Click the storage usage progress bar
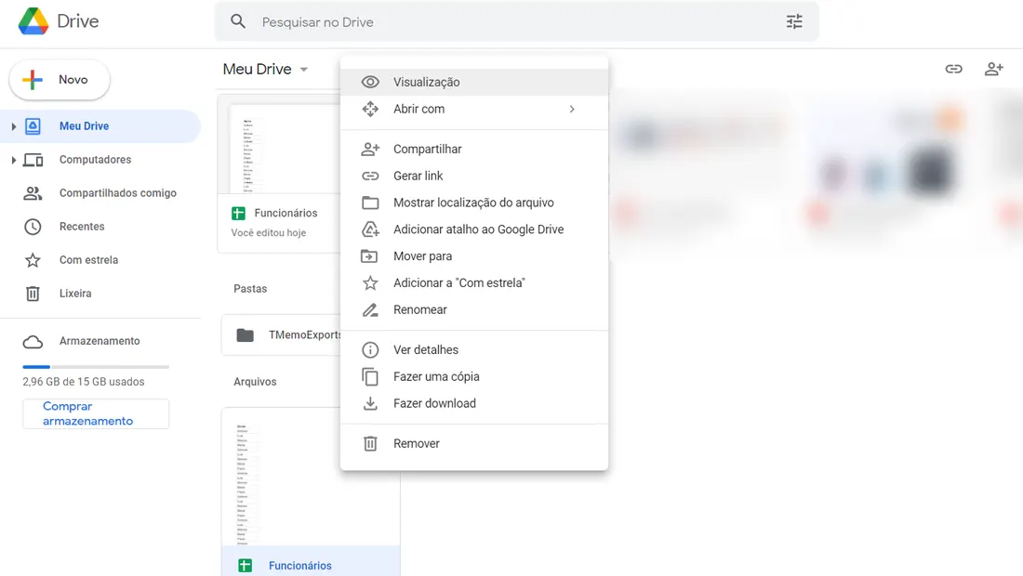 point(96,367)
